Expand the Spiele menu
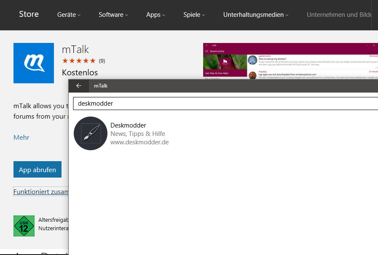The width and height of the screenshot is (378, 255). (194, 15)
